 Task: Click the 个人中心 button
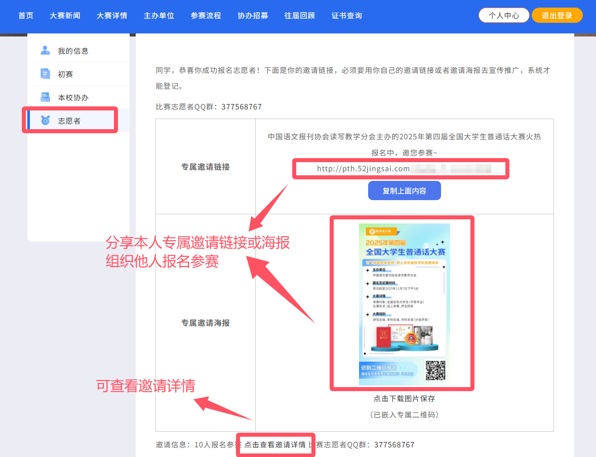tap(504, 16)
